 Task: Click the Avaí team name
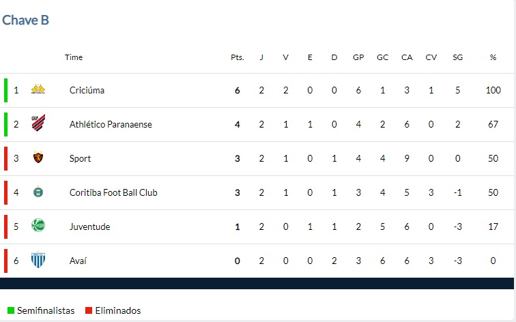tap(78, 261)
